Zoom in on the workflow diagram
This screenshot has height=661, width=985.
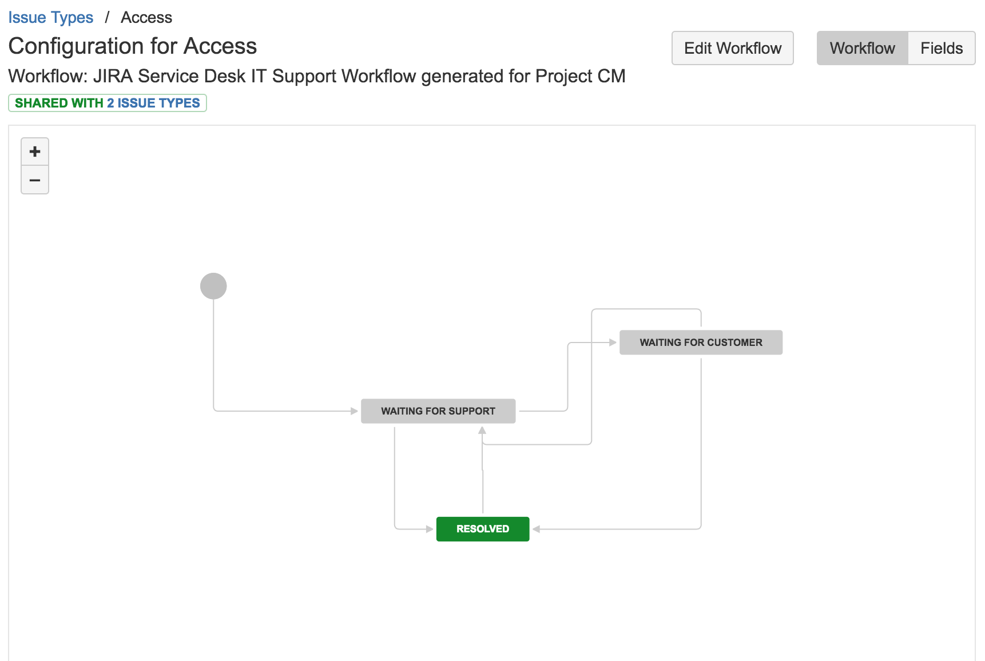(x=35, y=152)
